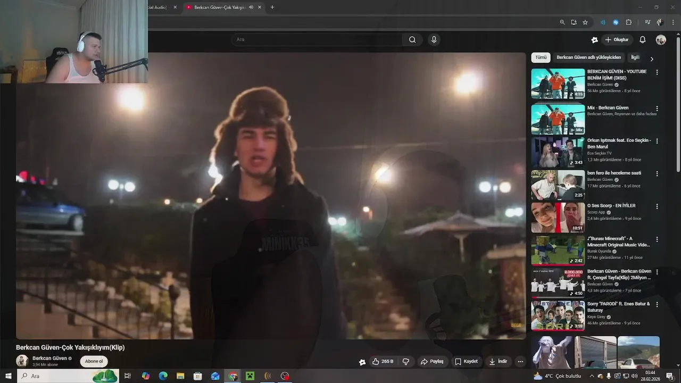Viewport: 681px width, 383px height.
Task: Like the video (265 B)
Action: click(383, 361)
